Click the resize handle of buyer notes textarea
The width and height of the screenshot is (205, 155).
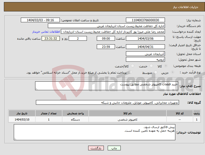pyautogui.click(x=15, y=139)
